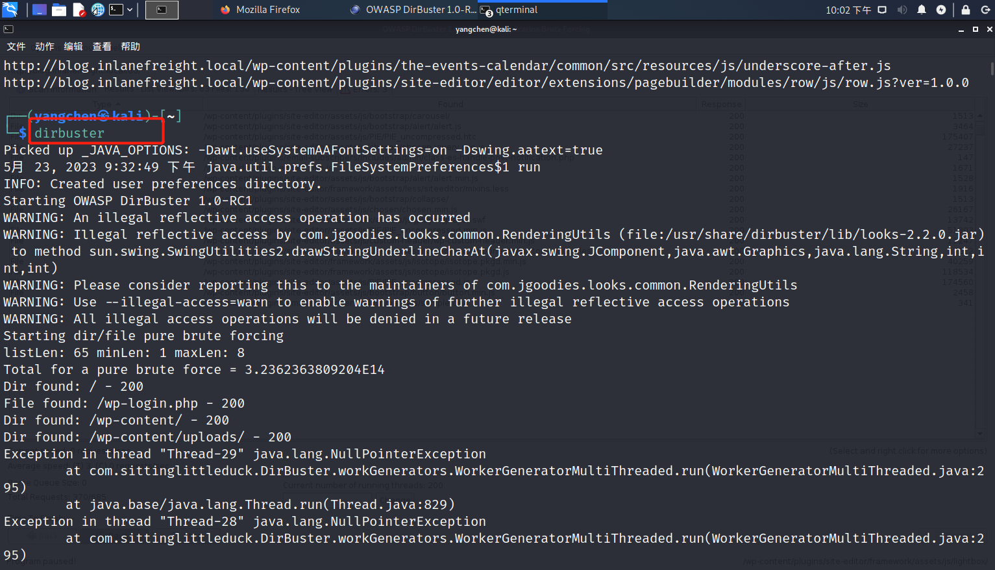Click 'File found: /wp-login.php - 200' line
The image size is (995, 570).
(x=124, y=403)
